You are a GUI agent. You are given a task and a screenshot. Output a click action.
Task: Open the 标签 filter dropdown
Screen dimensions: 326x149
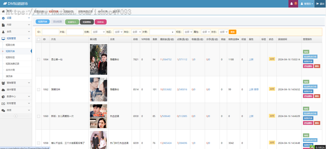188,32
